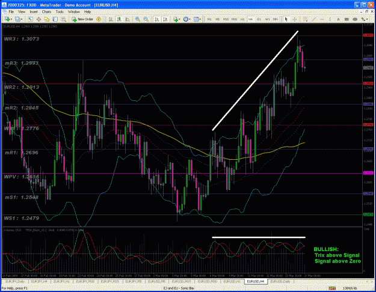Switch chart to Bar Chart mode

click(111, 19)
